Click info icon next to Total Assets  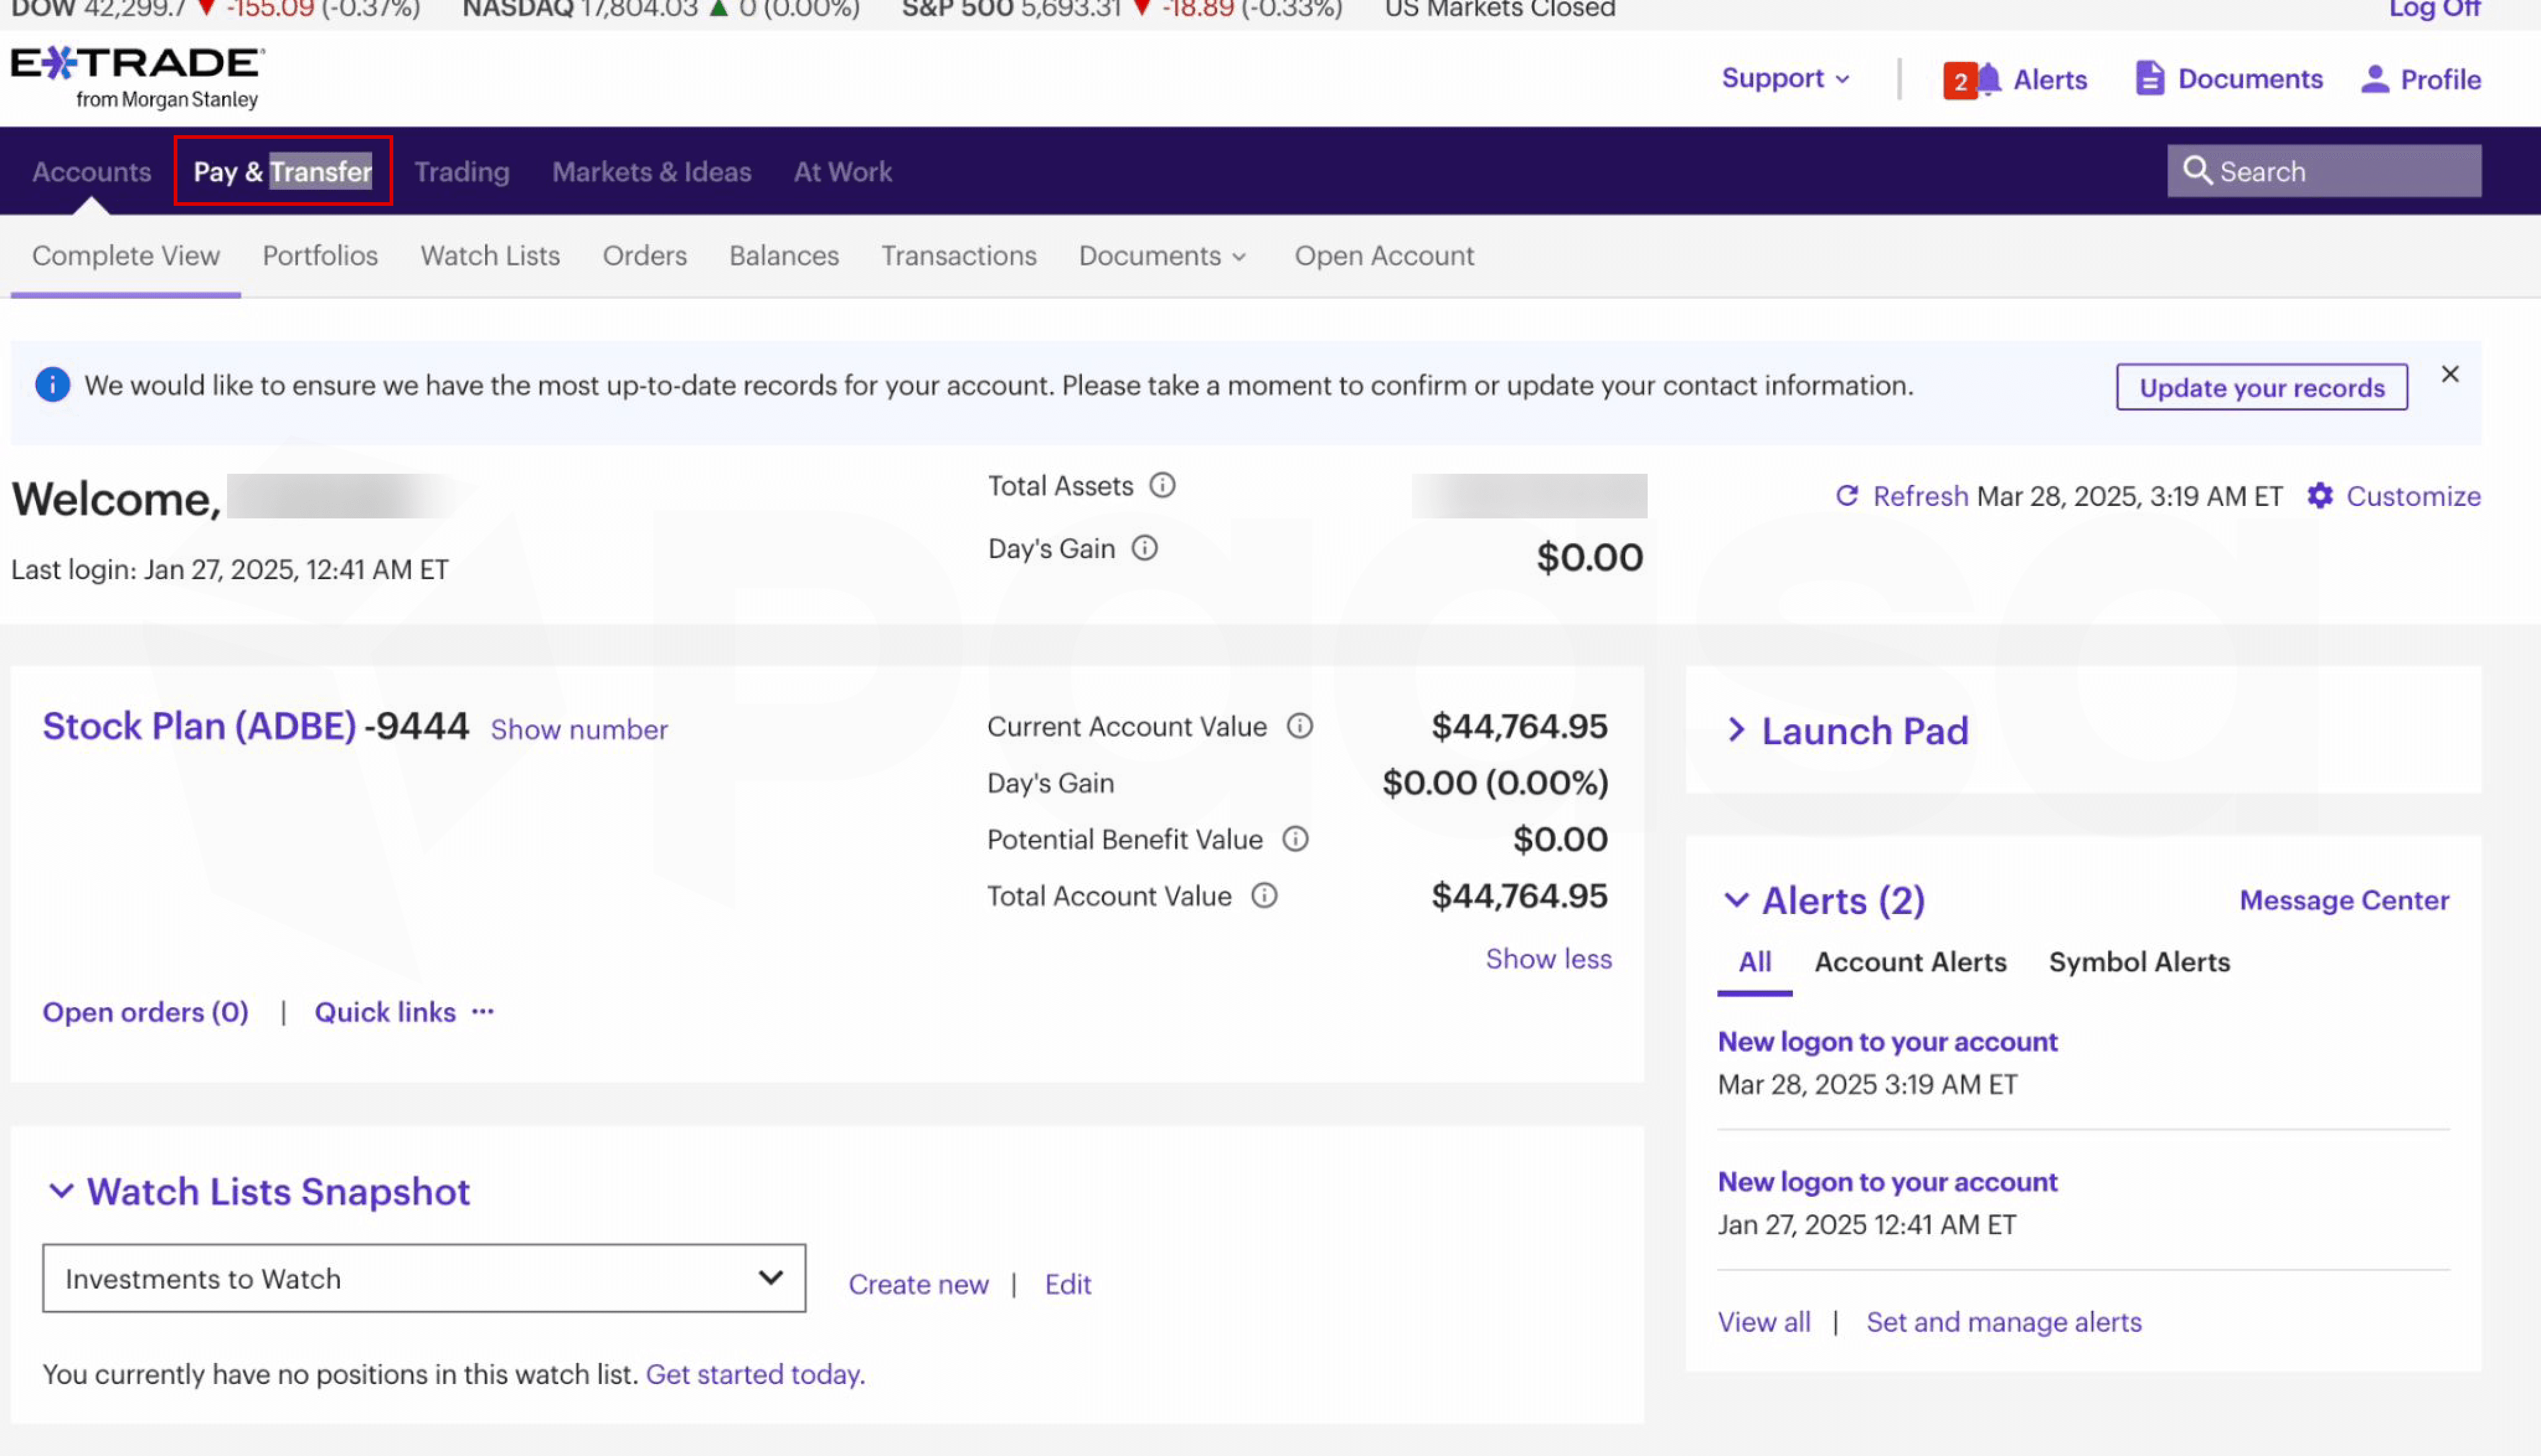click(x=1161, y=486)
